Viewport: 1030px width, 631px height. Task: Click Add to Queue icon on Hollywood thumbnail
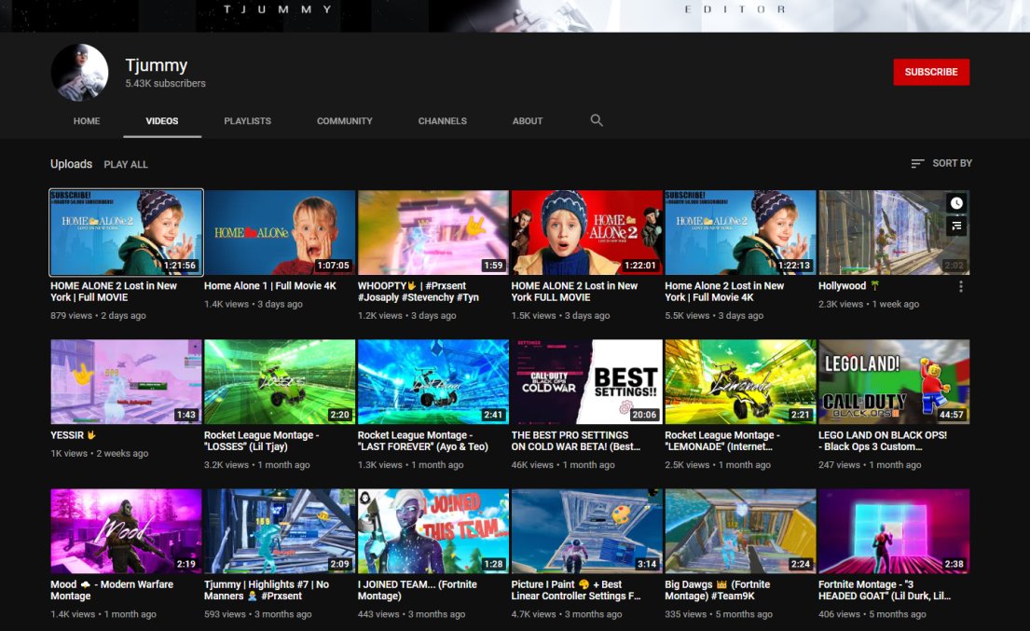956,226
